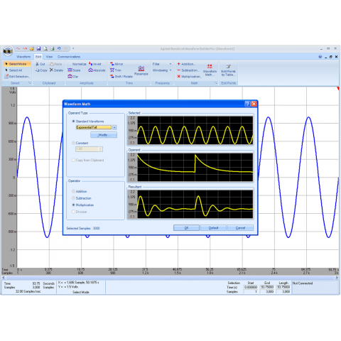The width and height of the screenshot is (341, 341).
Task: Select the Constant operand radio button
Action: [73, 143]
